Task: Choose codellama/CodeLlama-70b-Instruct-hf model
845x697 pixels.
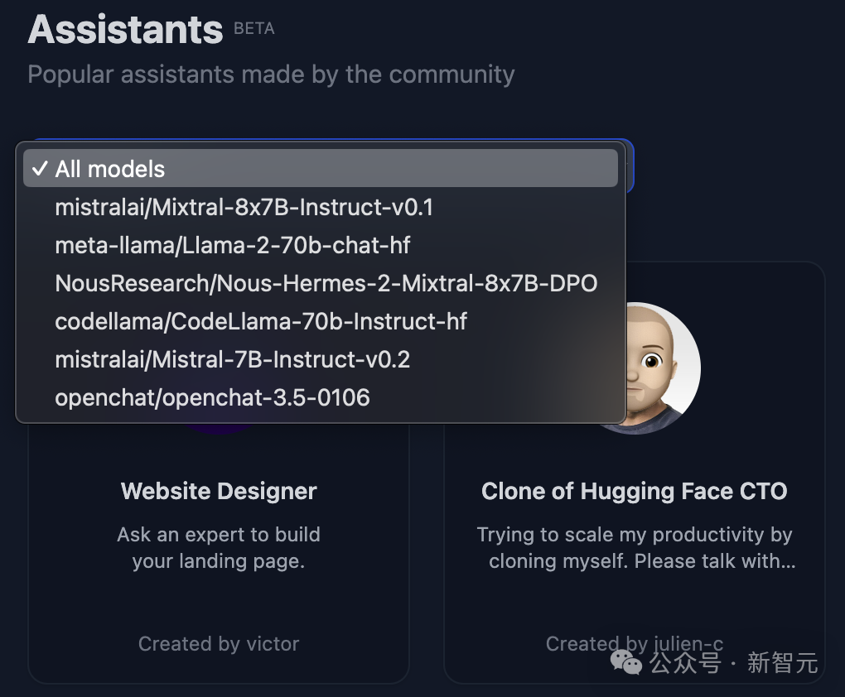Action: [261, 321]
